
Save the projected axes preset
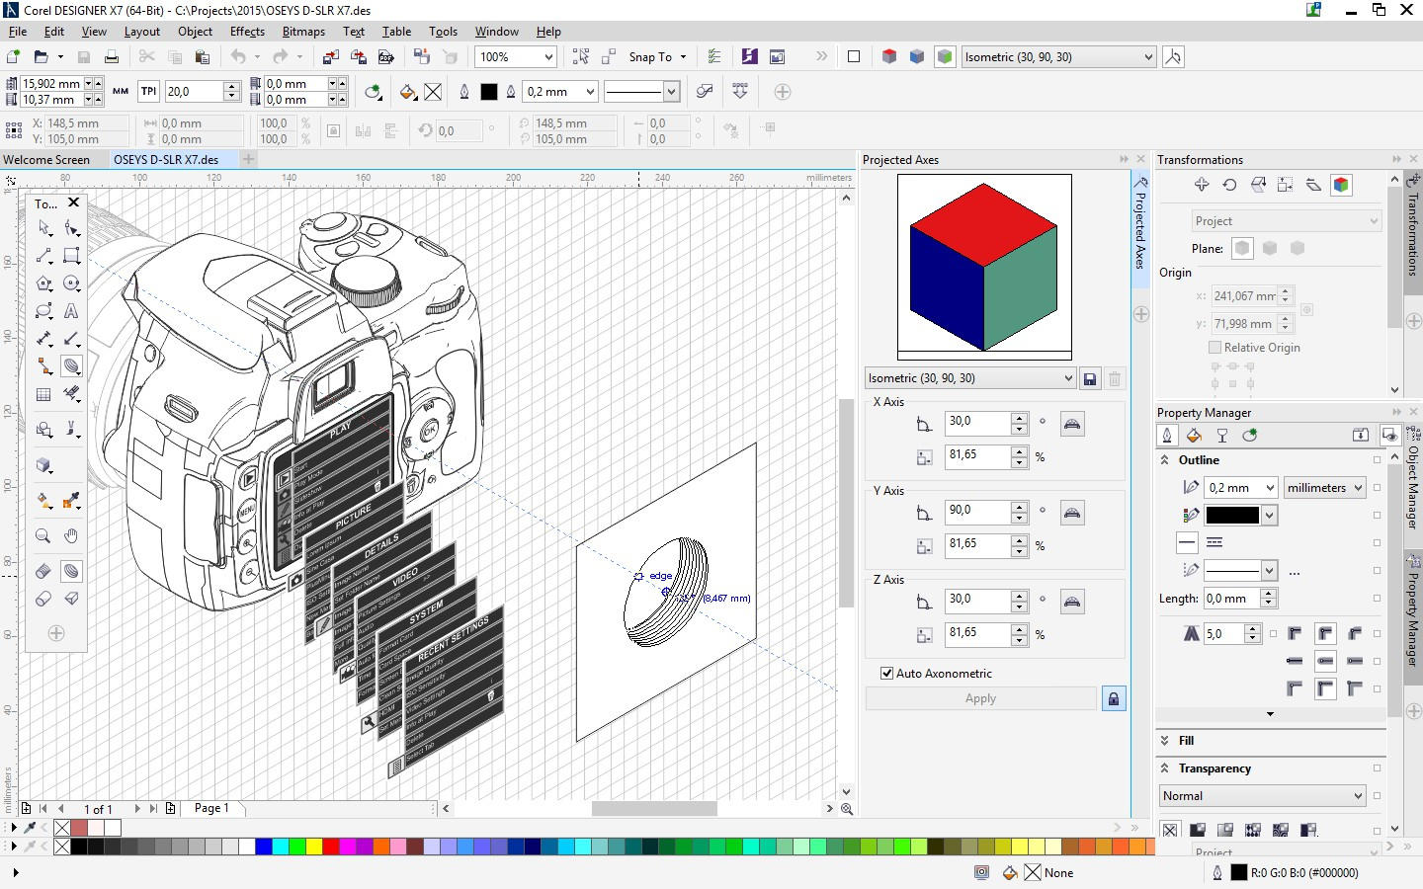point(1090,378)
